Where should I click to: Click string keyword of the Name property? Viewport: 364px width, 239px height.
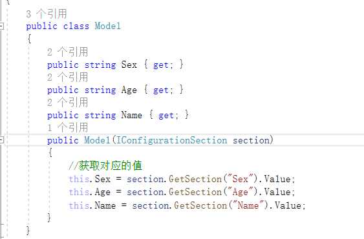click(100, 115)
